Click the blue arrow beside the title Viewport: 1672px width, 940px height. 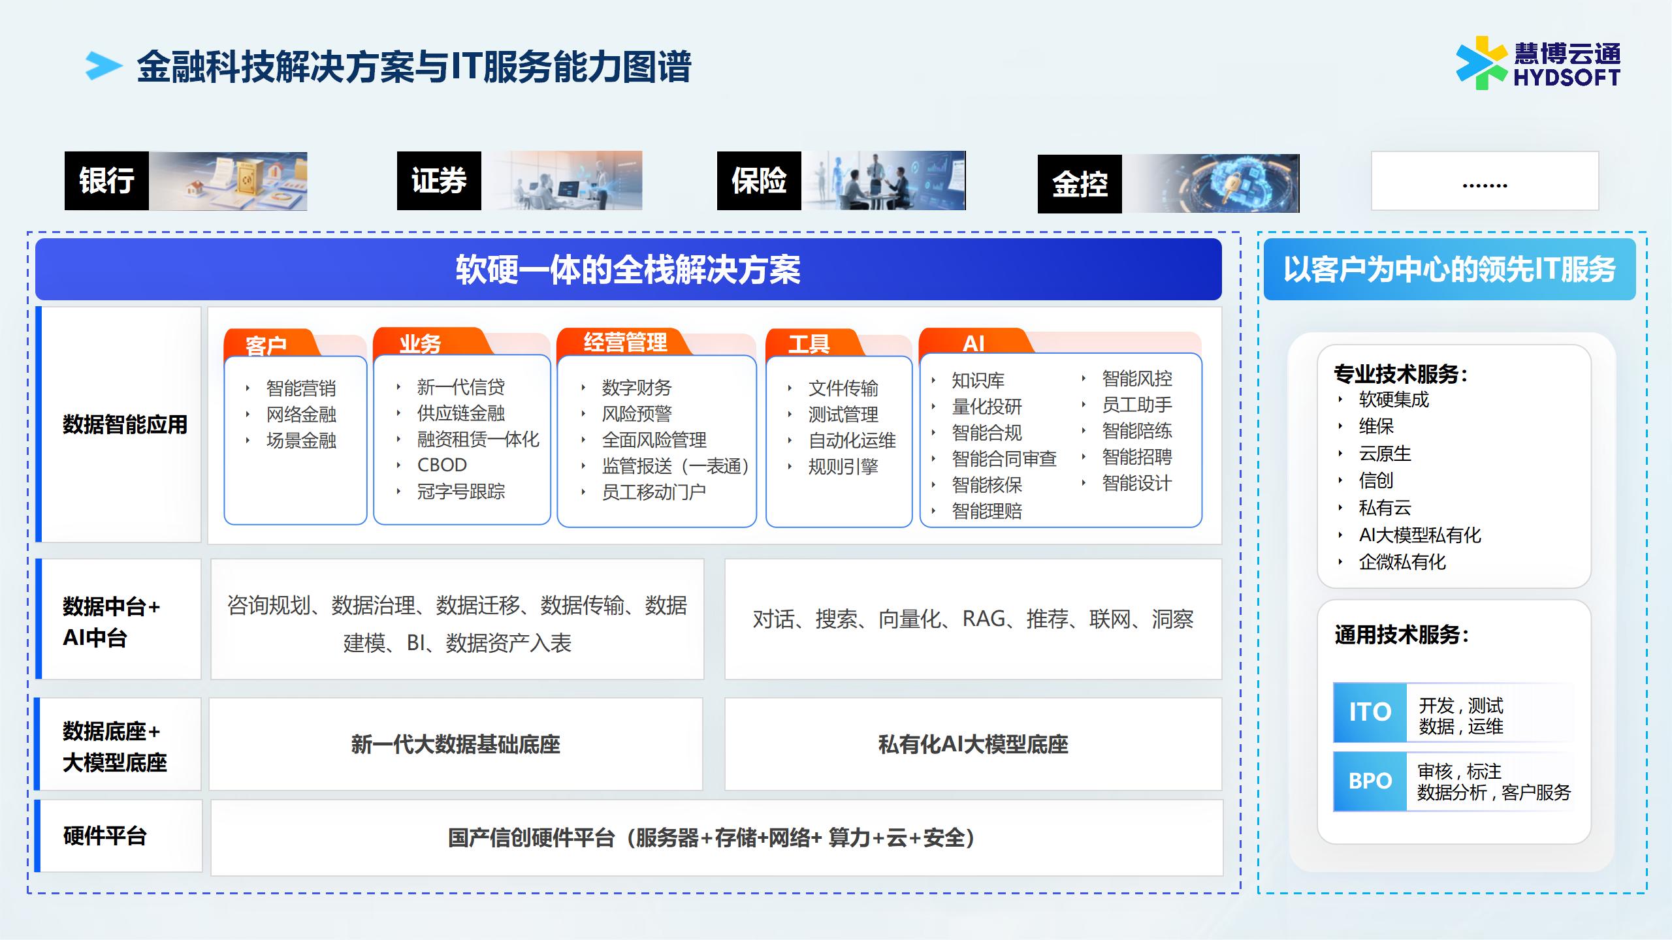click(x=103, y=65)
